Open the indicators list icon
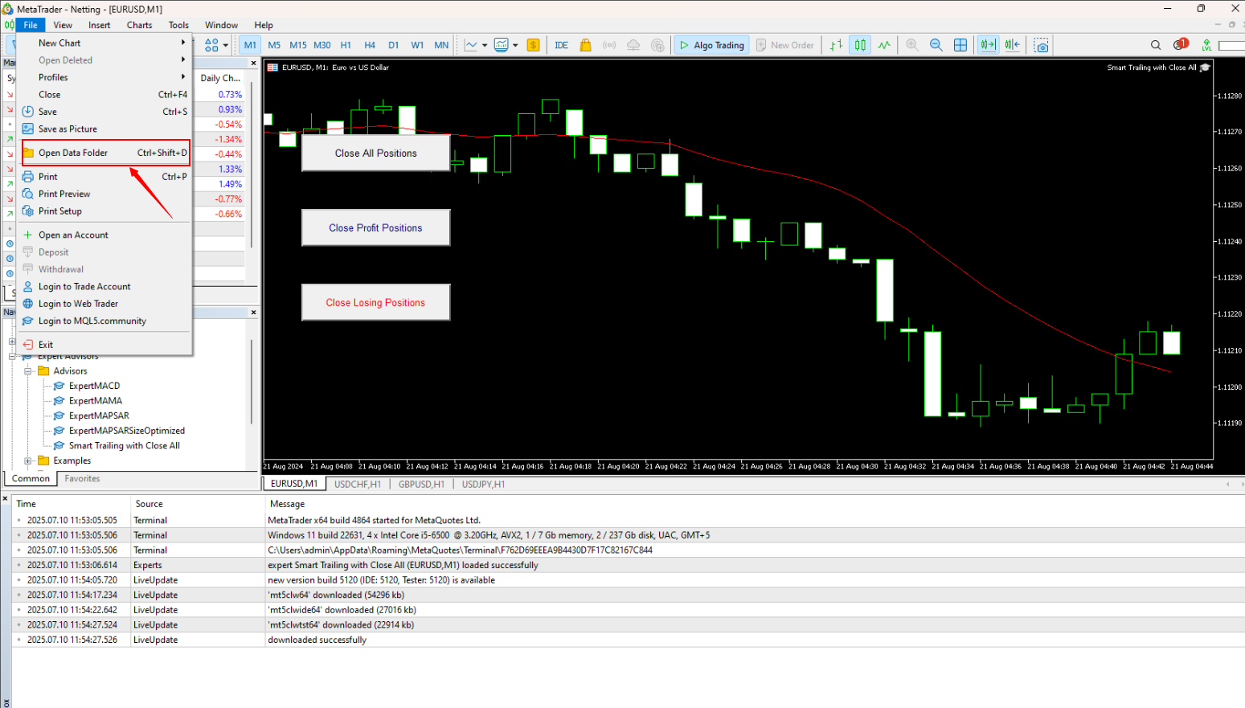The image size is (1245, 708). click(502, 45)
